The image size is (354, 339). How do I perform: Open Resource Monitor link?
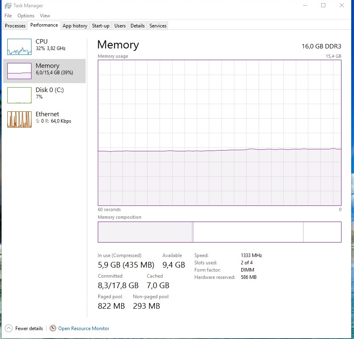pos(84,329)
